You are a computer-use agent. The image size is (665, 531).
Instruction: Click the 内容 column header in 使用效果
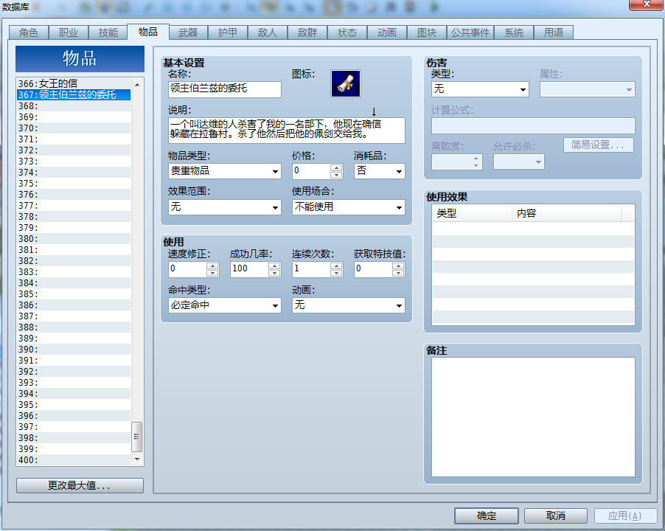(x=567, y=213)
